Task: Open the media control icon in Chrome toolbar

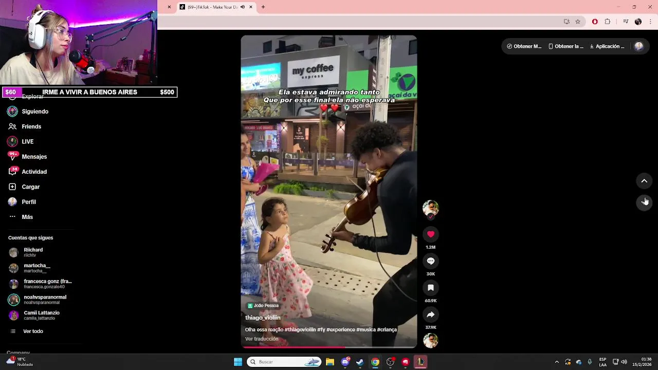Action: tap(626, 22)
